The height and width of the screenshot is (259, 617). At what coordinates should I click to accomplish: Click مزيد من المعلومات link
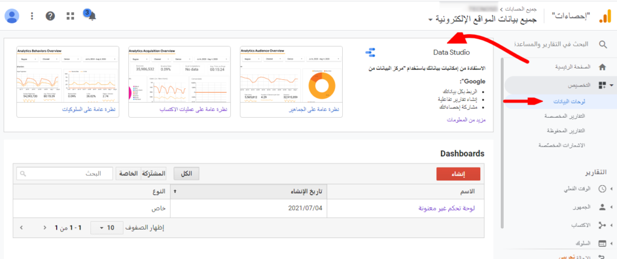coord(466,120)
